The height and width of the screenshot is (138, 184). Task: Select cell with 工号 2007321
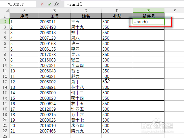[x=55, y=65]
